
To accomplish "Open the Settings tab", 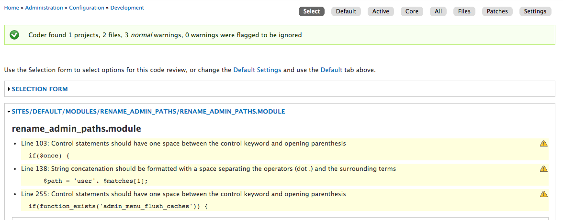I will click(535, 11).
